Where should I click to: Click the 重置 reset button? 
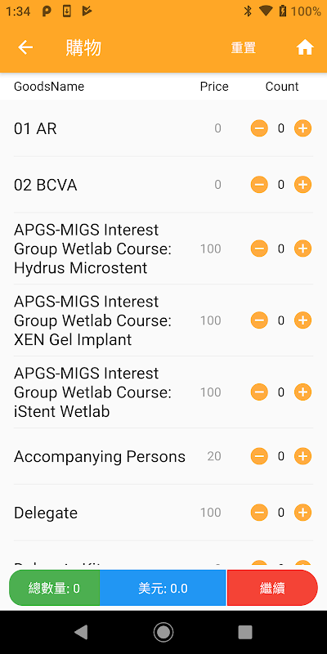tap(243, 48)
